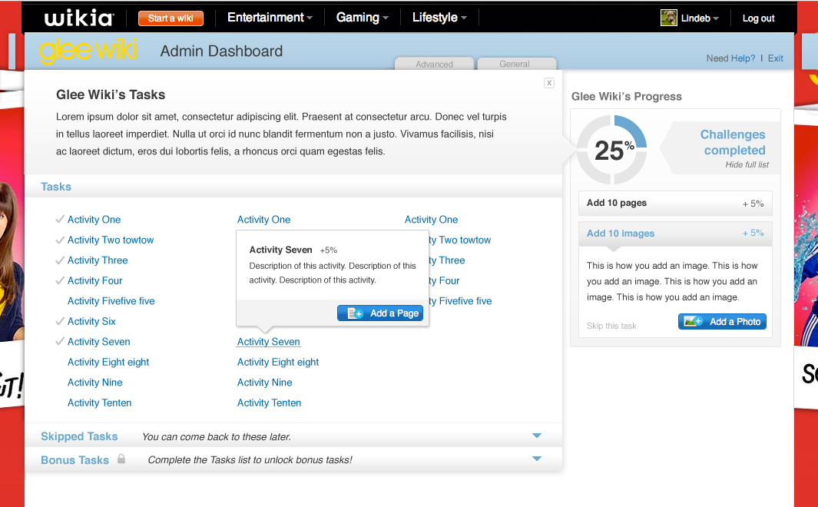818x507 pixels.
Task: Open Activity One in middle column
Action: coord(263,220)
